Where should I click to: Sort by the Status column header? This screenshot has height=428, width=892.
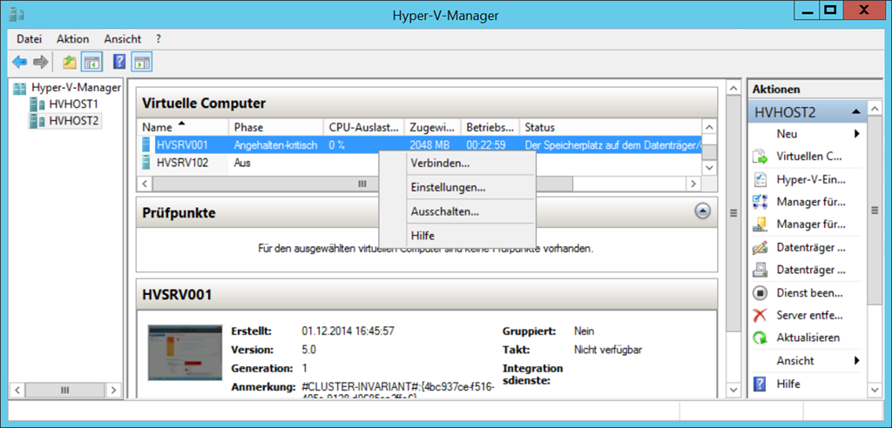click(x=611, y=127)
